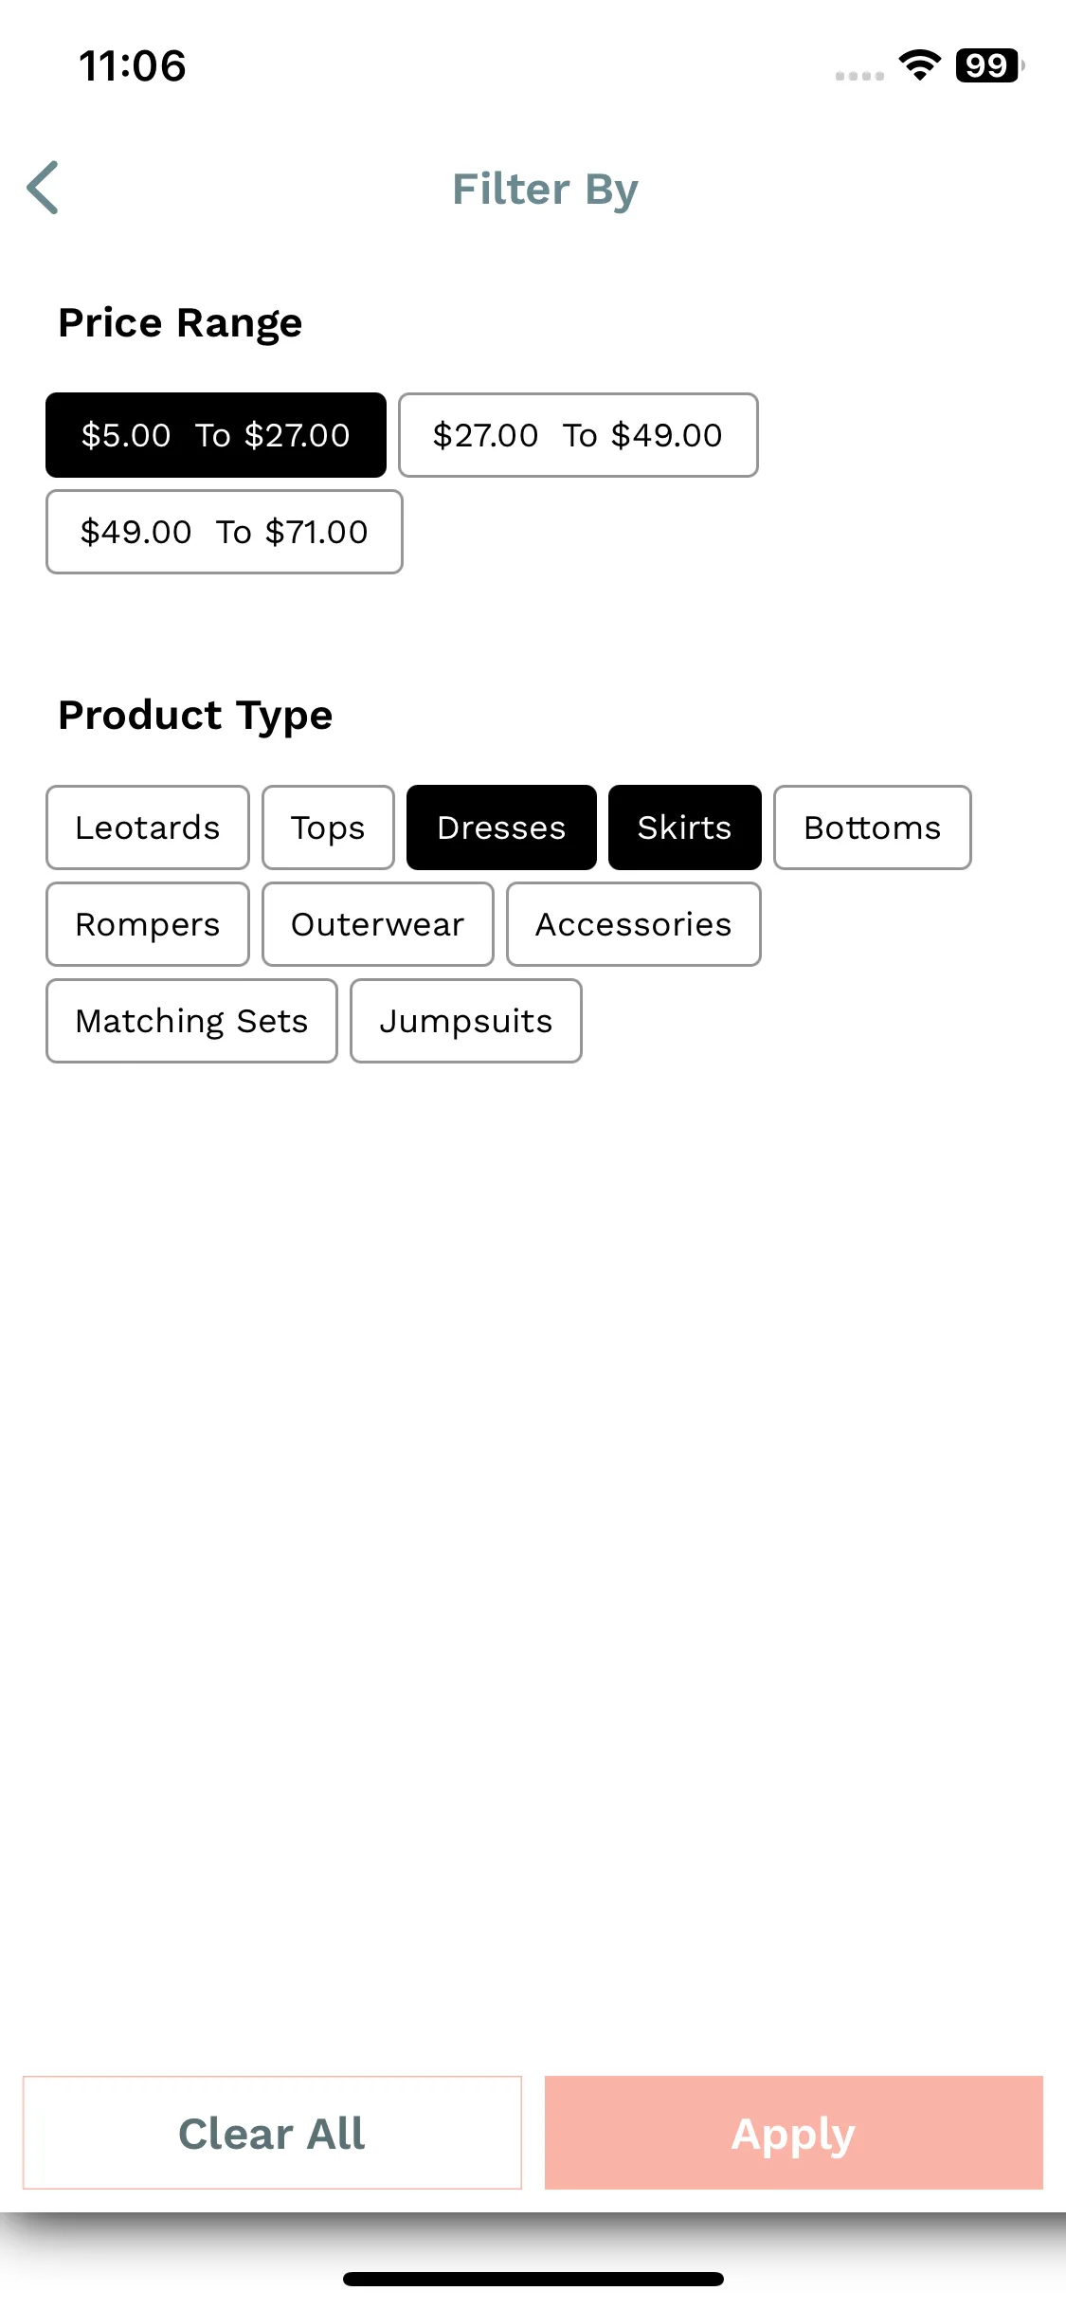Image resolution: width=1066 pixels, height=2309 pixels.
Task: Tap the battery indicator showing 99
Action: [x=989, y=65]
